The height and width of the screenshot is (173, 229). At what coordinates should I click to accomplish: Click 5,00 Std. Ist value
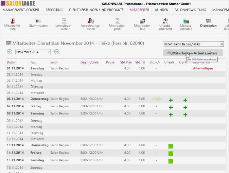(142, 99)
